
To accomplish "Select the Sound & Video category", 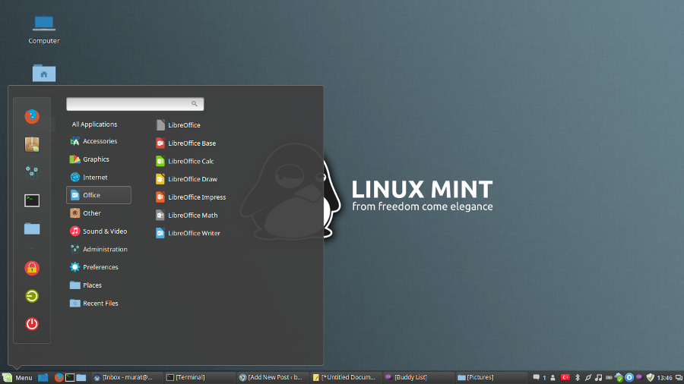I will (99, 231).
